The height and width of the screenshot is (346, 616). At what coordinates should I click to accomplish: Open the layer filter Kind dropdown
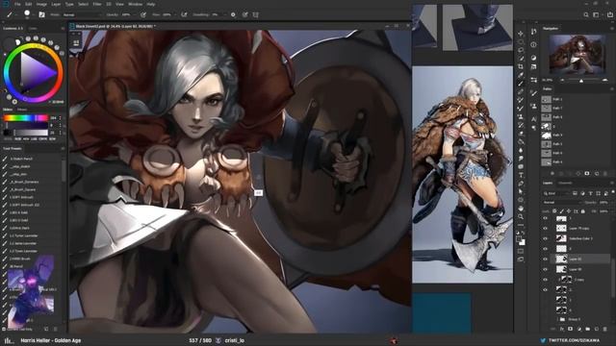pyautogui.click(x=556, y=193)
